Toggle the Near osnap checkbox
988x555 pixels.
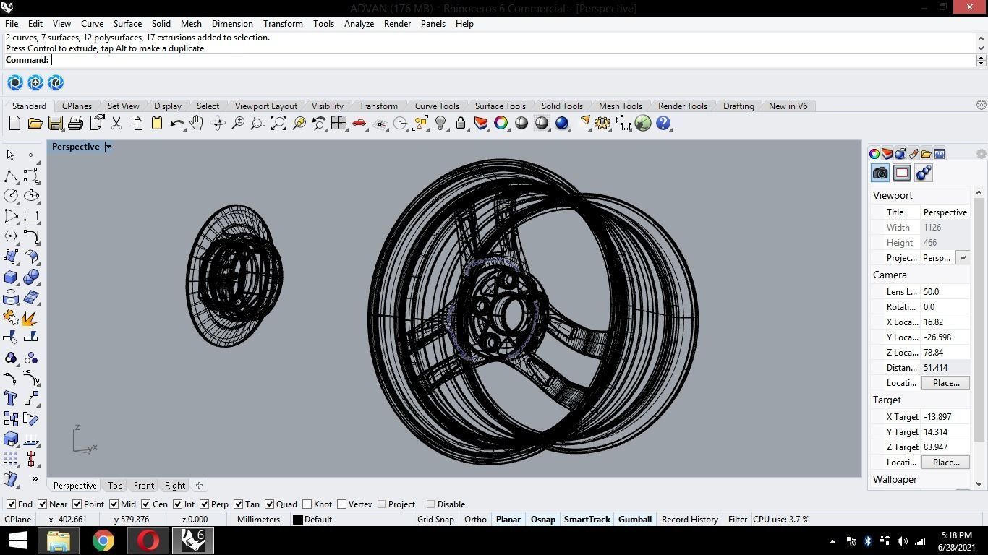pos(42,504)
